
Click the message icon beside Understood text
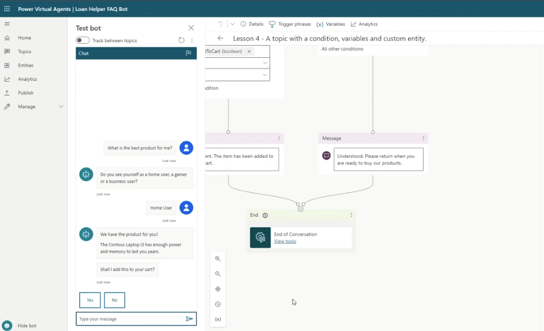click(327, 155)
